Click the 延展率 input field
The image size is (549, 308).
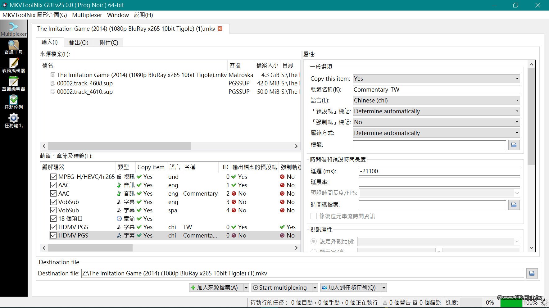point(439,182)
